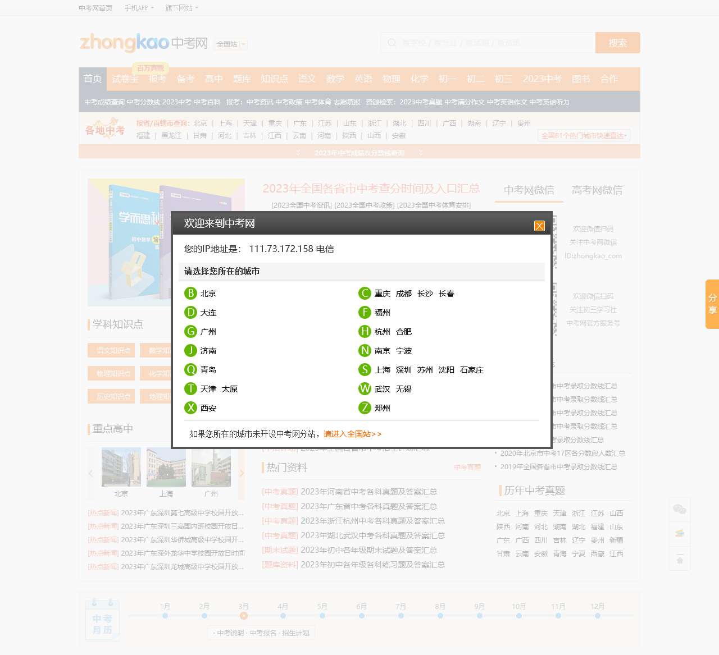The height and width of the screenshot is (655, 719).
Task: Choose 宁波 in the city dialog
Action: (404, 351)
